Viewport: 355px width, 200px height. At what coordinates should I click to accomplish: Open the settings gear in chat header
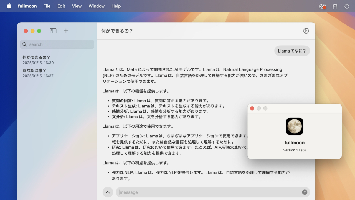point(306,31)
